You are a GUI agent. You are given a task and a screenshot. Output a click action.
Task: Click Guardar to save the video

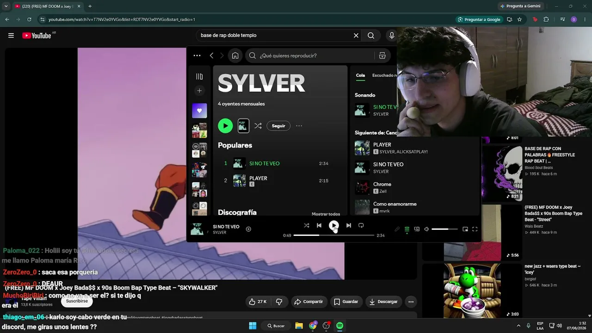click(346, 302)
